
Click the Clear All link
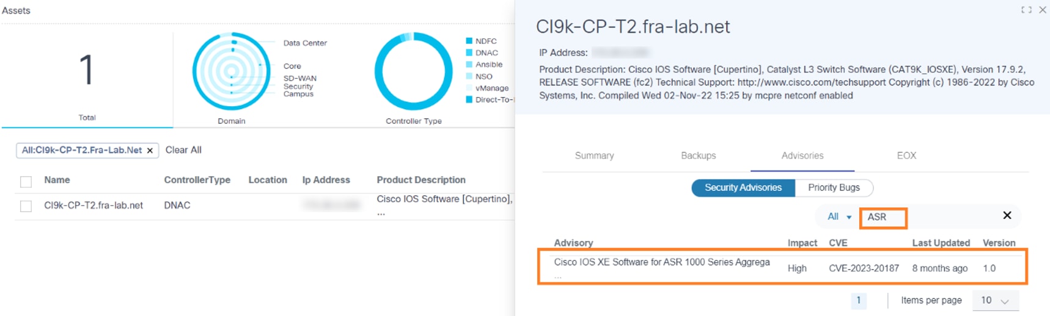point(183,150)
